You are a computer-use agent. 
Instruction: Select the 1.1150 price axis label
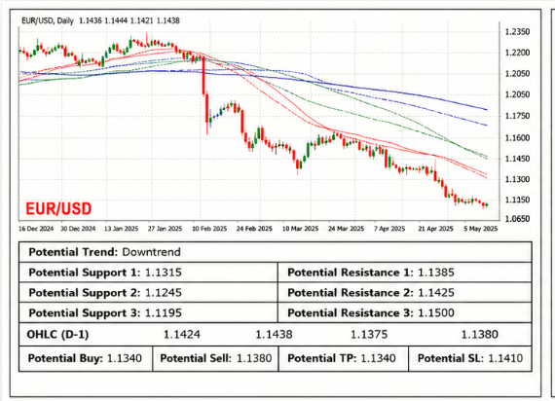click(x=517, y=200)
